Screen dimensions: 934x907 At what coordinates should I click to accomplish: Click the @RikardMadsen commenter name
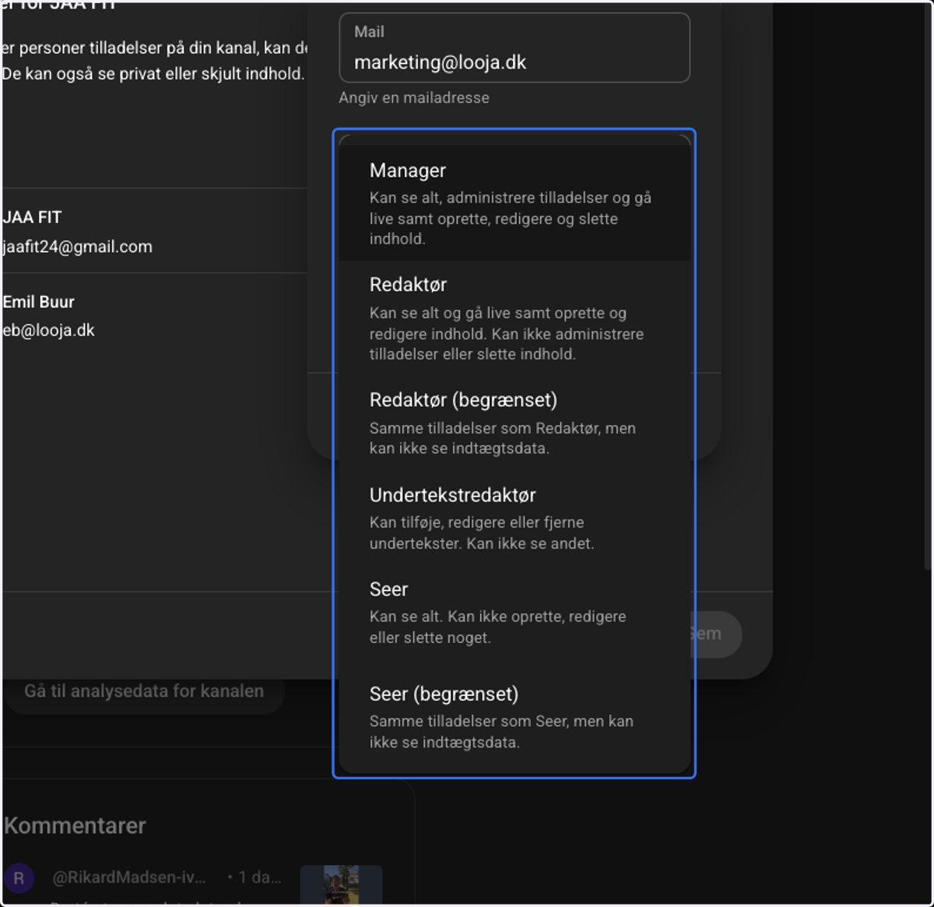tap(129, 877)
